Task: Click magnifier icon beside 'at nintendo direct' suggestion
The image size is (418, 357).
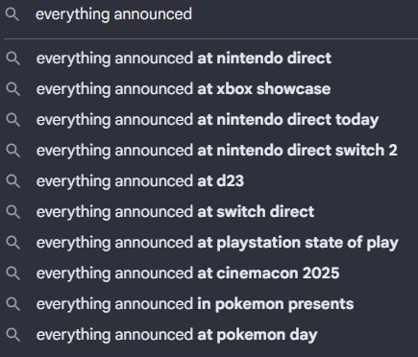Action: 13,59
